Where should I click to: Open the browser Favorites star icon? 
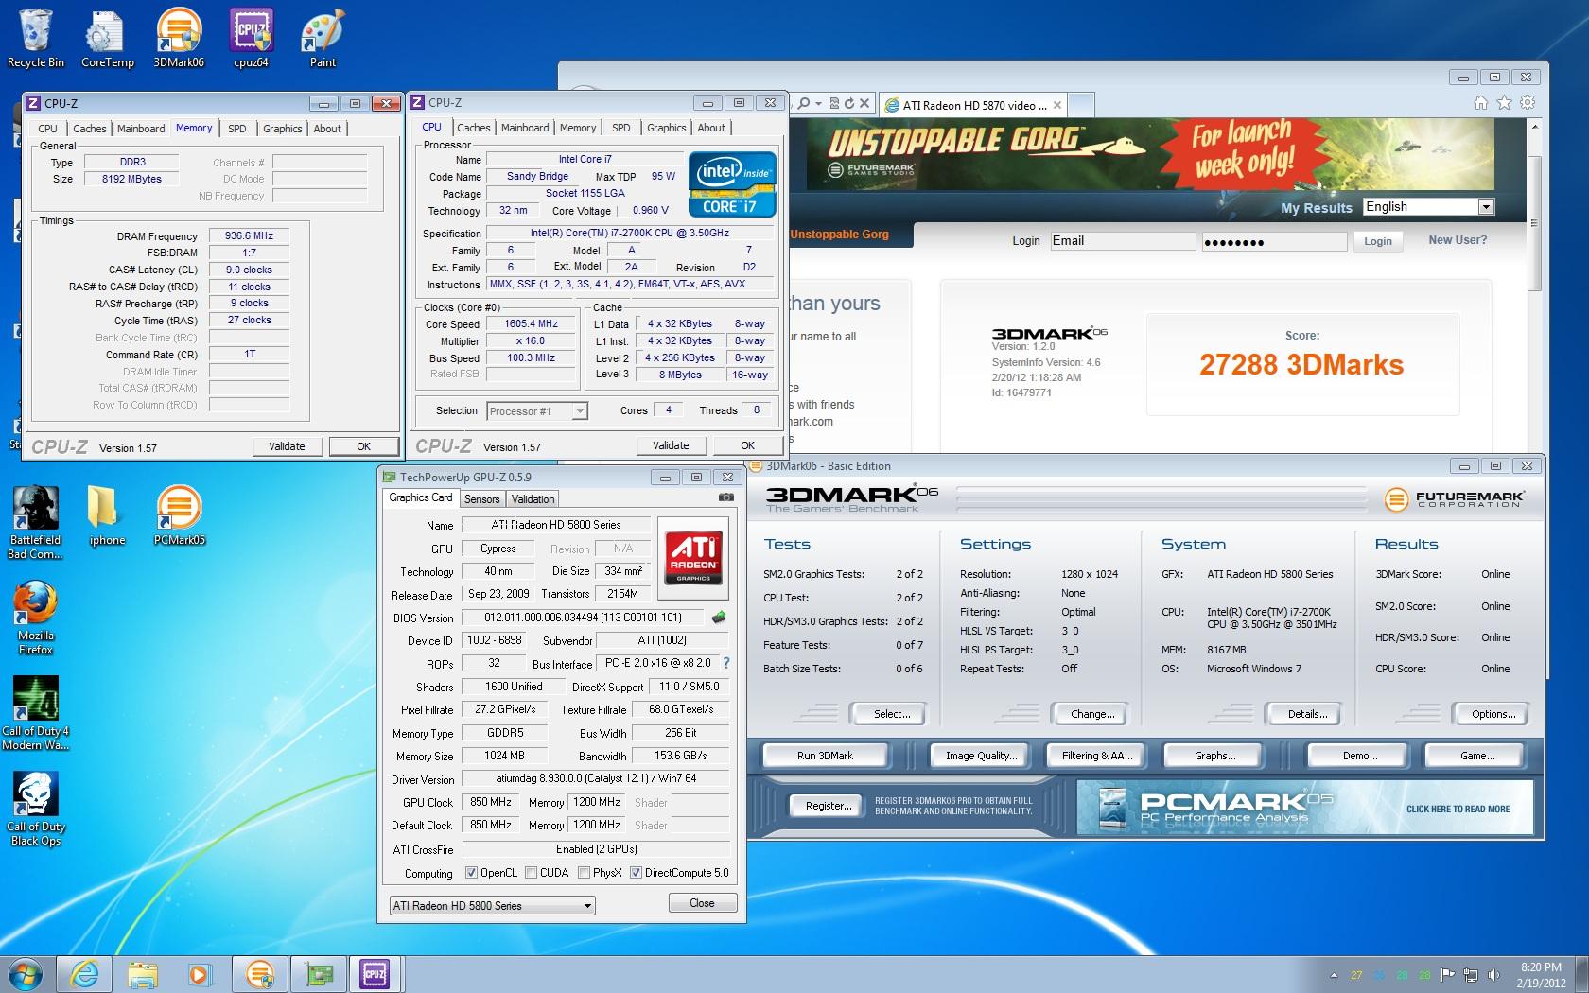[1504, 103]
